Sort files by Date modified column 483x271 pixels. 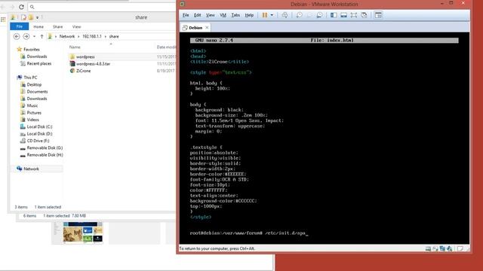[166, 47]
